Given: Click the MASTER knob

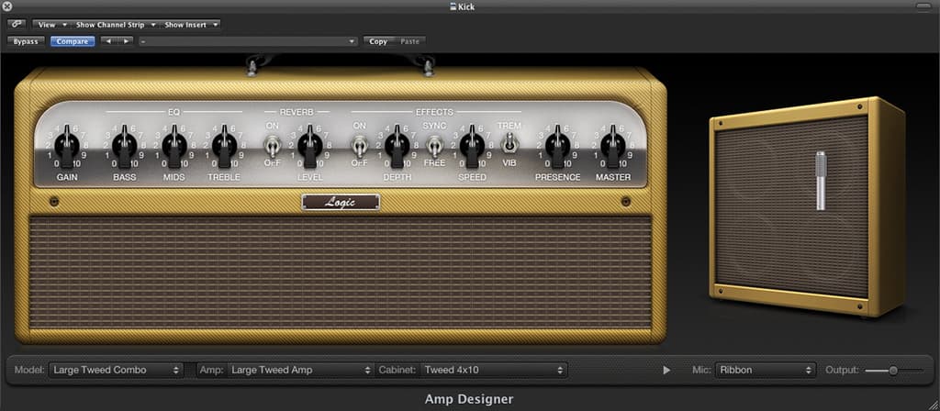Looking at the screenshot, I should (x=612, y=146).
